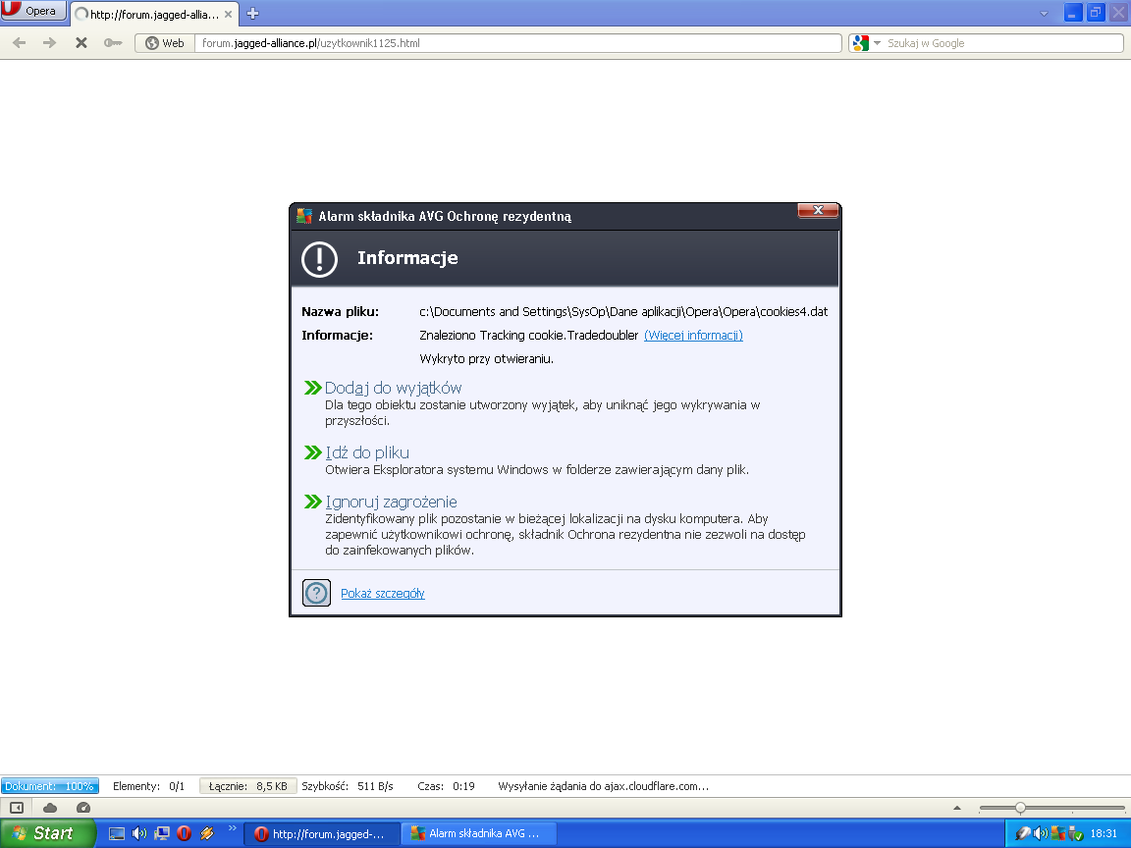Open the Opera main menu

(x=34, y=11)
